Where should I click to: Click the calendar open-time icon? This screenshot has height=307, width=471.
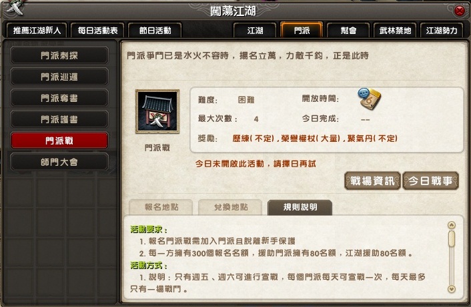369,99
